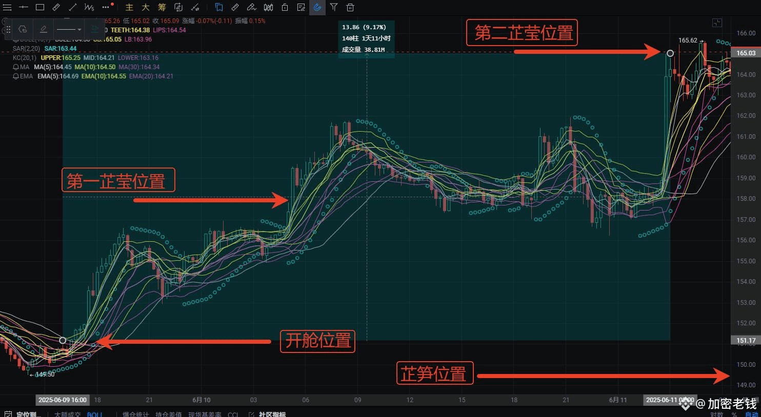Select the horizontal line drawing tool
761x417 pixels.
tap(24, 7)
